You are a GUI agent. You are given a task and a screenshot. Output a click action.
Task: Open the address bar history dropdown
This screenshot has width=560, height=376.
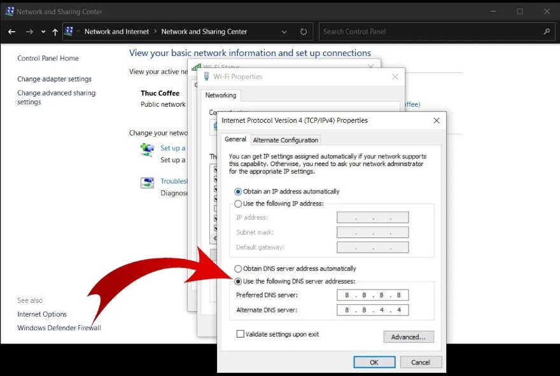[x=284, y=31]
